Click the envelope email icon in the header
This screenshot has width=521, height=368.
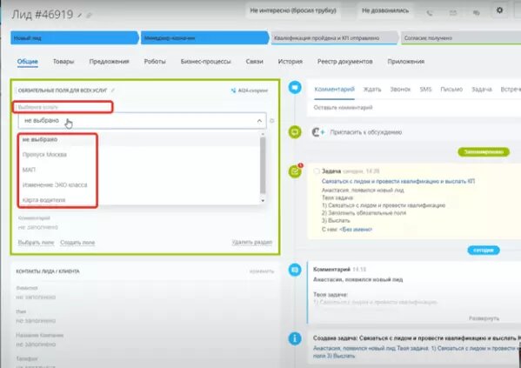coord(453,13)
